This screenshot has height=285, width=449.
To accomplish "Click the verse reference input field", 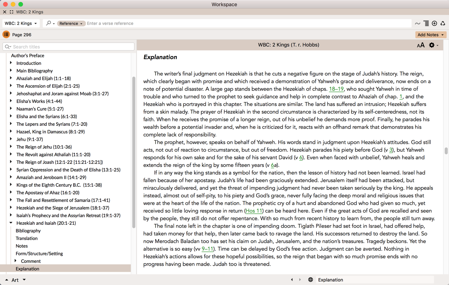I will [x=248, y=24].
